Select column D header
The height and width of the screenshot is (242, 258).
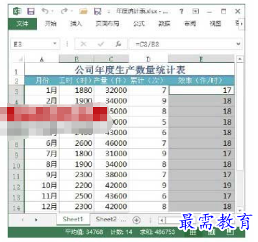pyautogui.click(x=148, y=59)
